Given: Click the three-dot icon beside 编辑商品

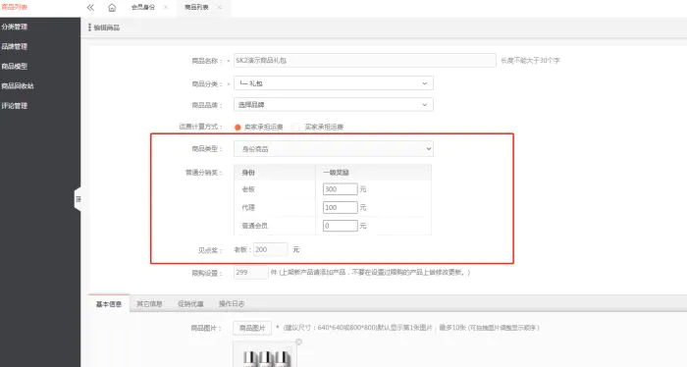Looking at the screenshot, I should click(x=89, y=27).
